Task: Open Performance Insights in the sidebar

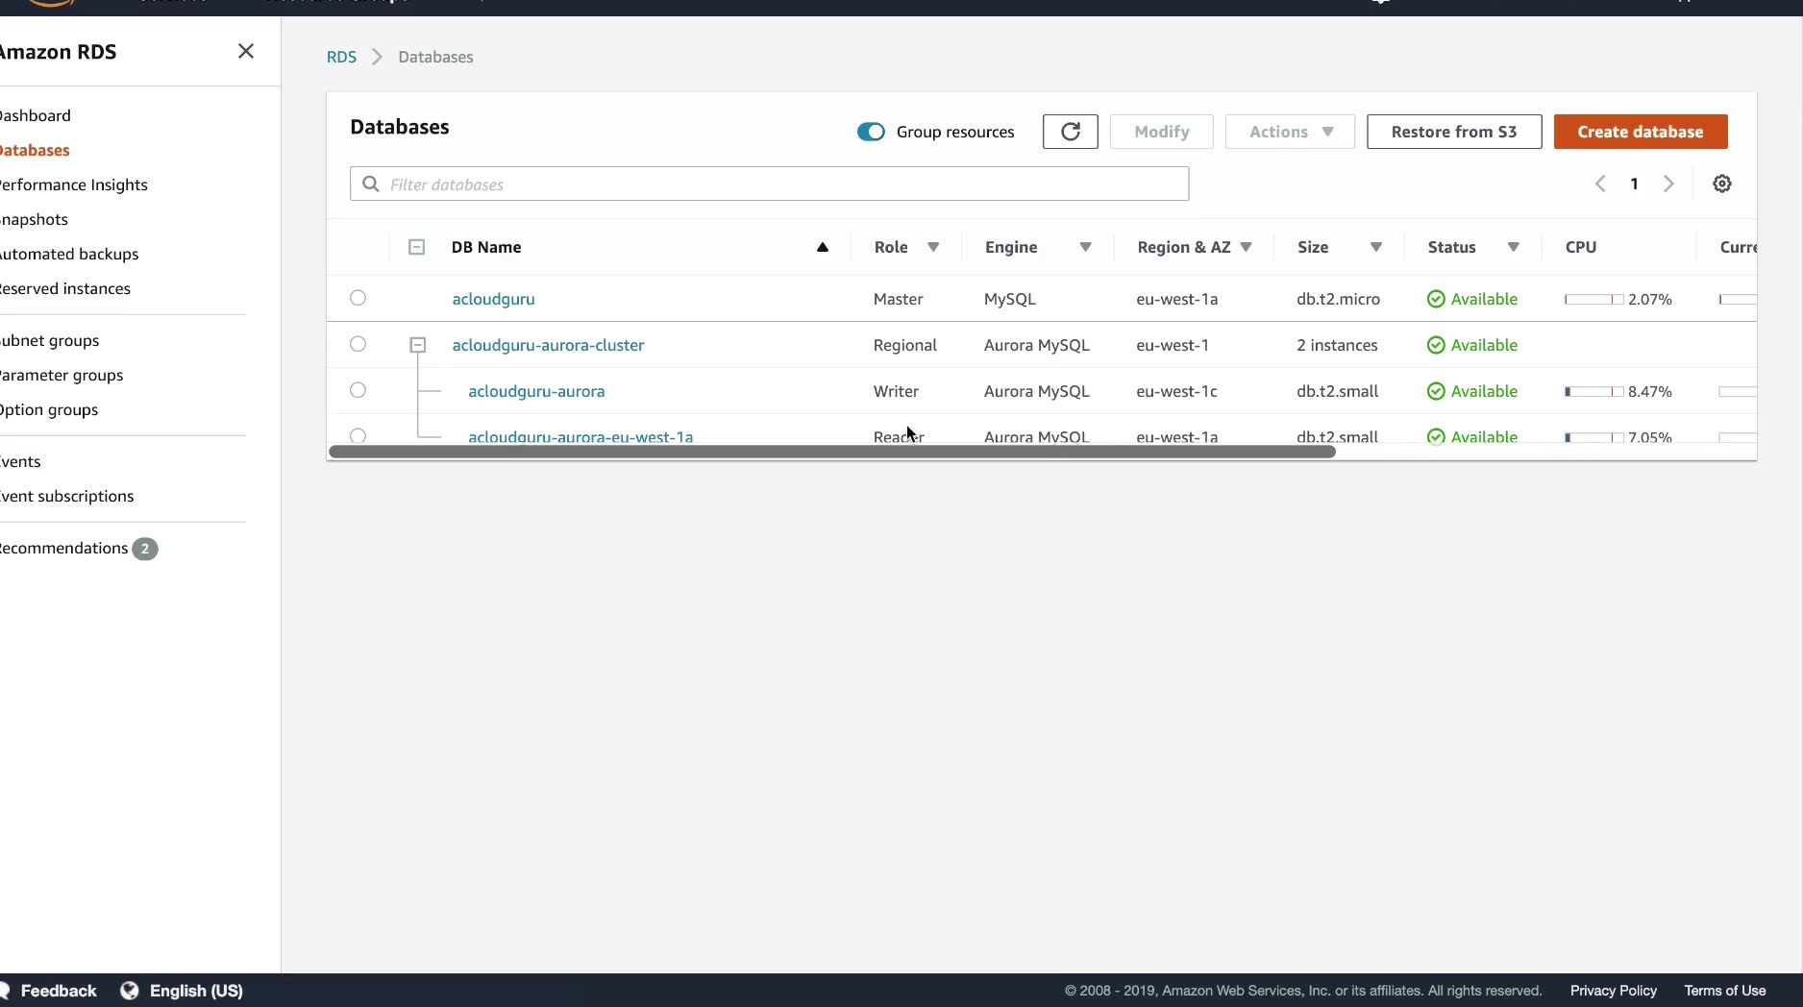Action: [74, 184]
